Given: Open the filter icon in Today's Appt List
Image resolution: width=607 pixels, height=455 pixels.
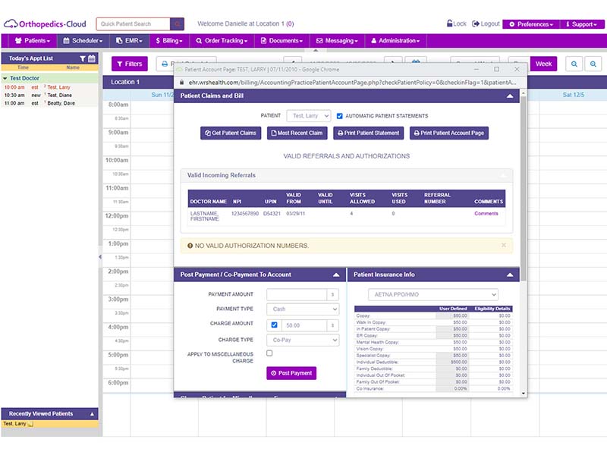Looking at the screenshot, I should point(83,58).
